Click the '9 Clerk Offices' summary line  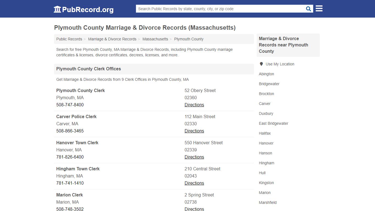click(x=122, y=79)
